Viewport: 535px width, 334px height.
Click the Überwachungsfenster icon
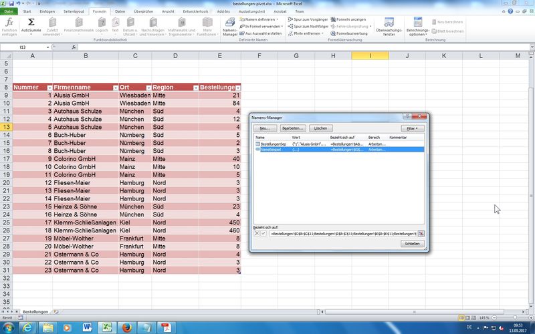[389, 26]
